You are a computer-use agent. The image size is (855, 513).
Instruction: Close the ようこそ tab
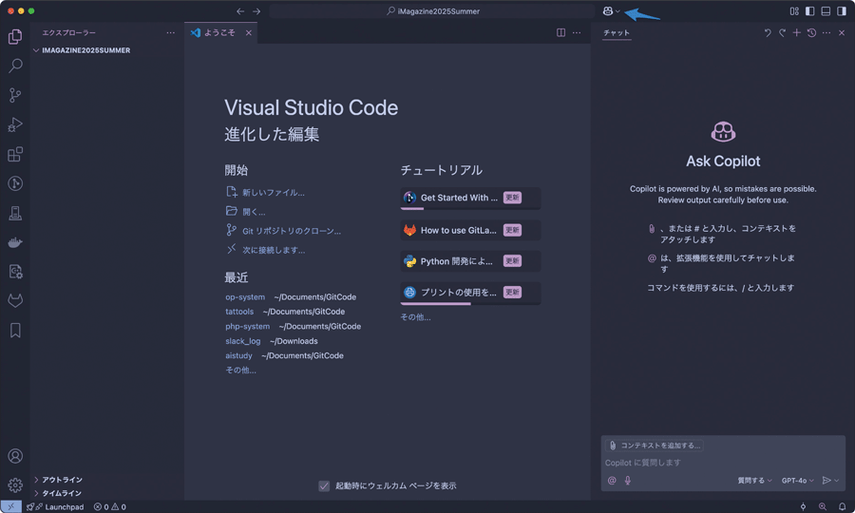(249, 32)
